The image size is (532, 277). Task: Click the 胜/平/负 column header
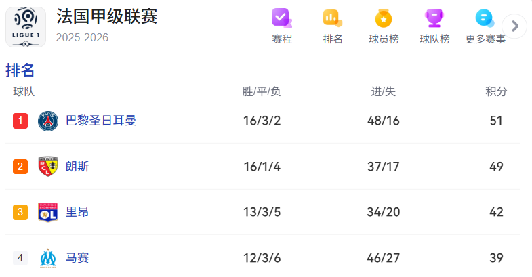coord(262,92)
